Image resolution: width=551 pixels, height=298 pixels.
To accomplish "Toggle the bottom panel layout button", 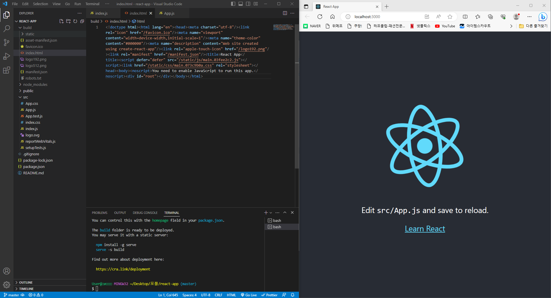I will pyautogui.click(x=241, y=4).
